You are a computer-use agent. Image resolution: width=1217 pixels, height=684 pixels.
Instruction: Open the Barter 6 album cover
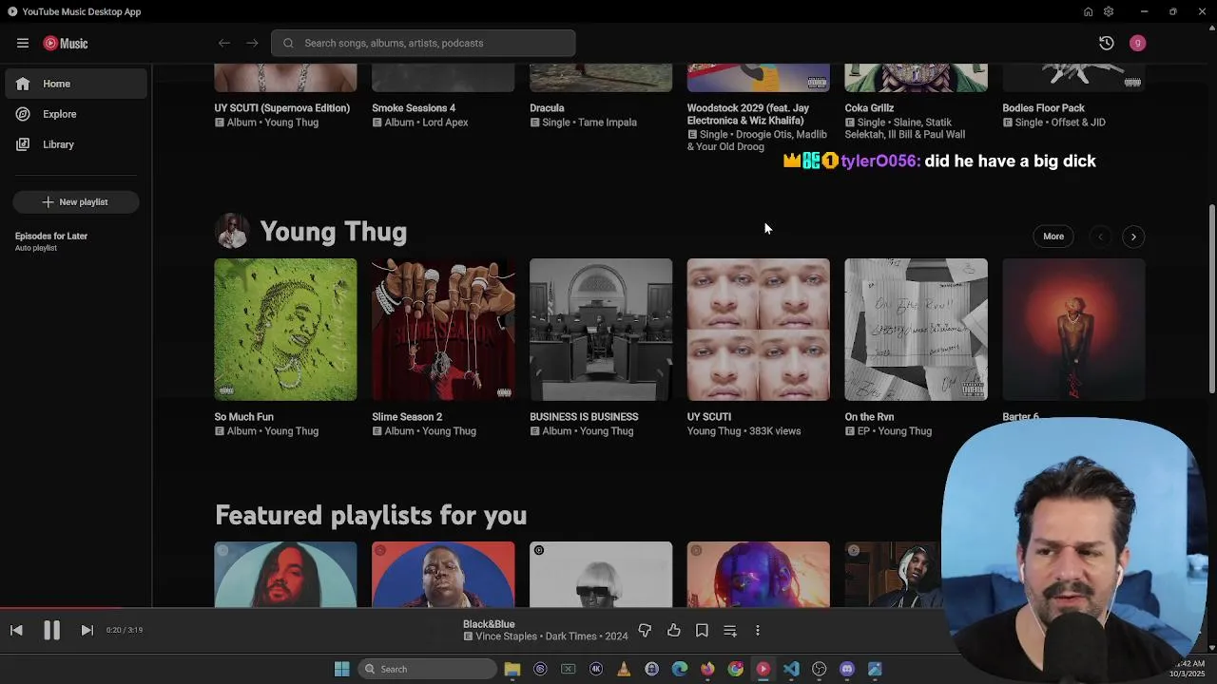(x=1073, y=330)
